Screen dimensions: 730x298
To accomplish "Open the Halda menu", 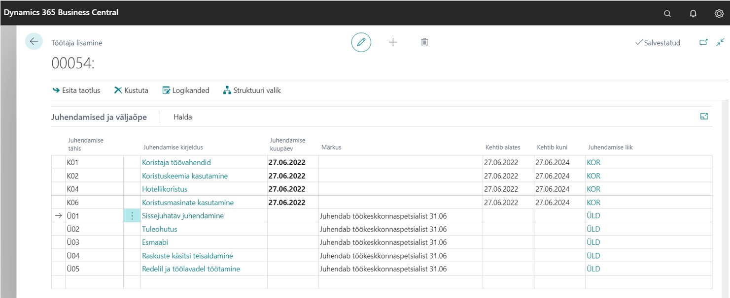I will [x=183, y=117].
